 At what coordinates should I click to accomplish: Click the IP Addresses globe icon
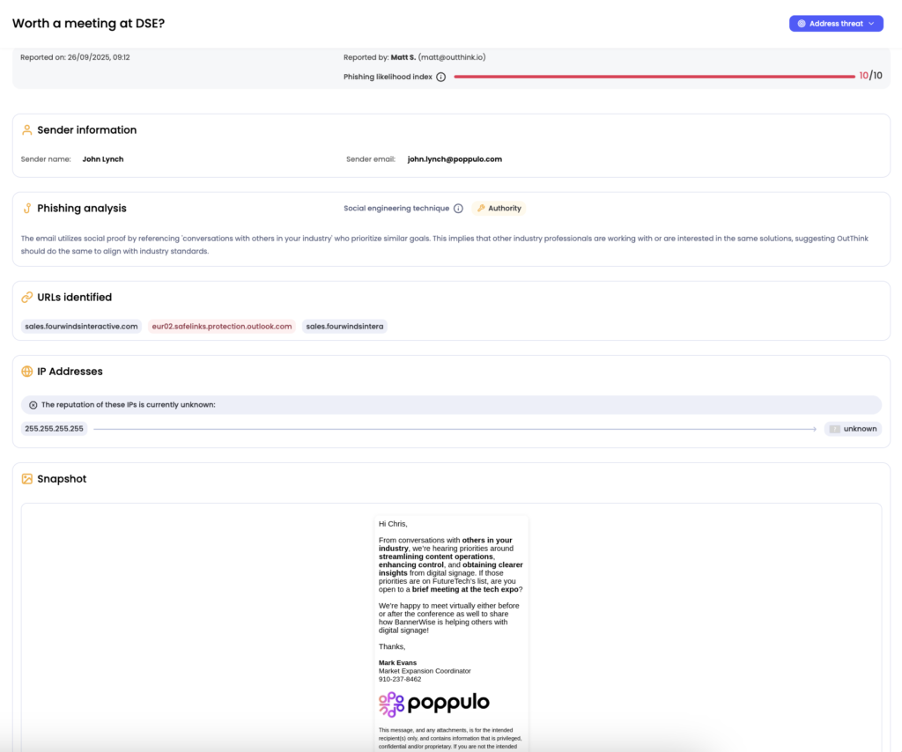pyautogui.click(x=27, y=372)
